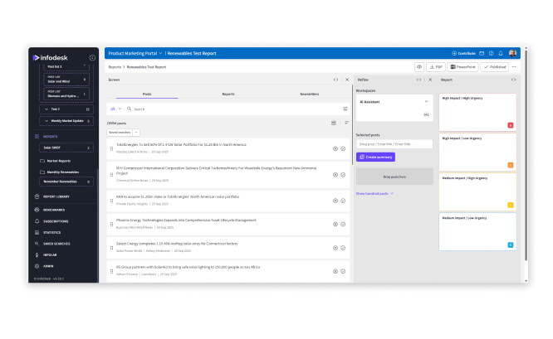Switch to the Newsletters tab

(309, 94)
